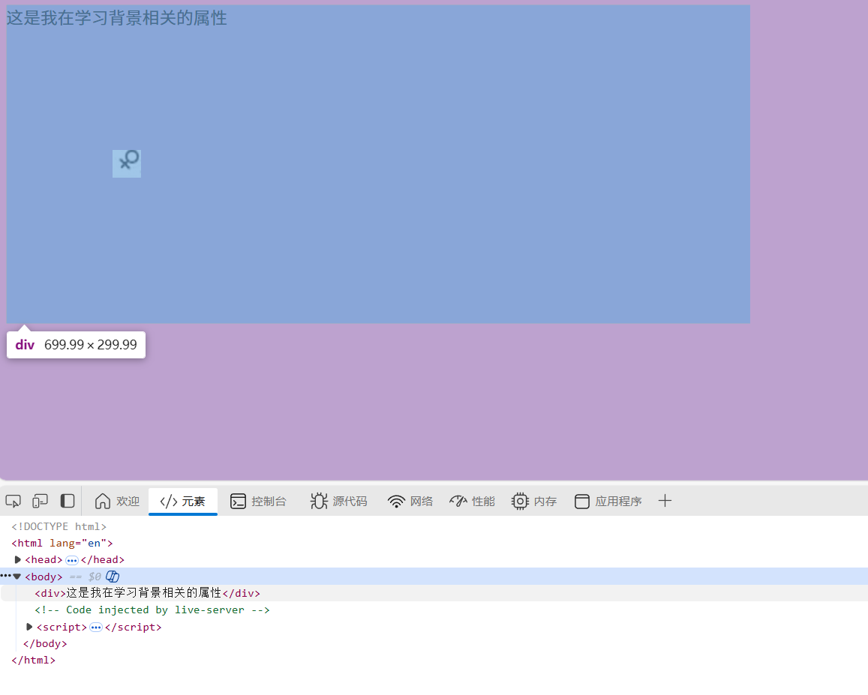Click the Chinese heading text in the page div
The image size is (868, 695).
[x=117, y=18]
